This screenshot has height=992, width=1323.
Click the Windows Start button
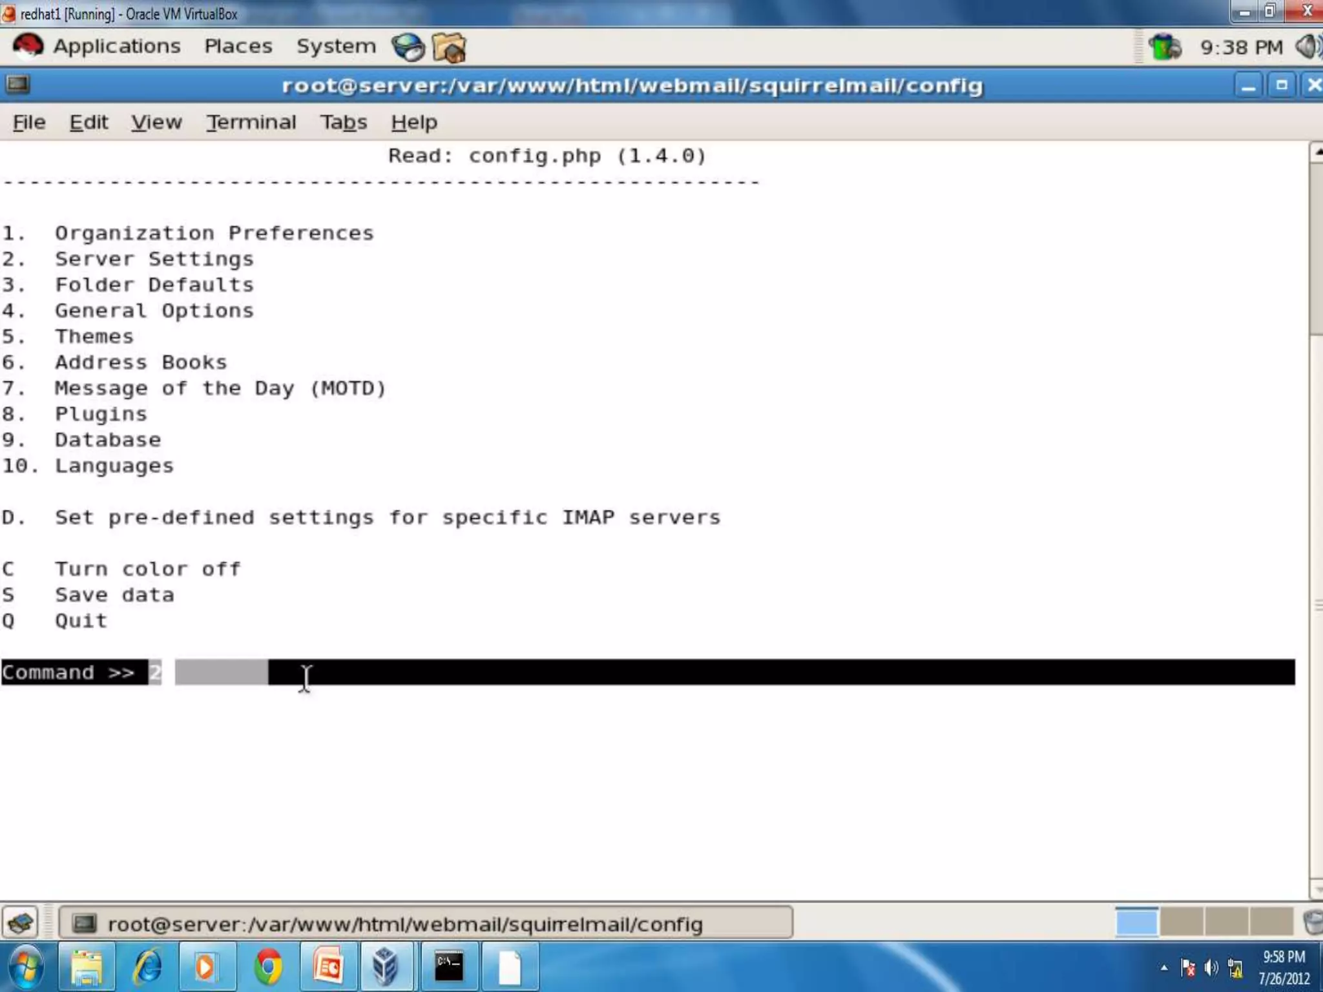point(26,967)
